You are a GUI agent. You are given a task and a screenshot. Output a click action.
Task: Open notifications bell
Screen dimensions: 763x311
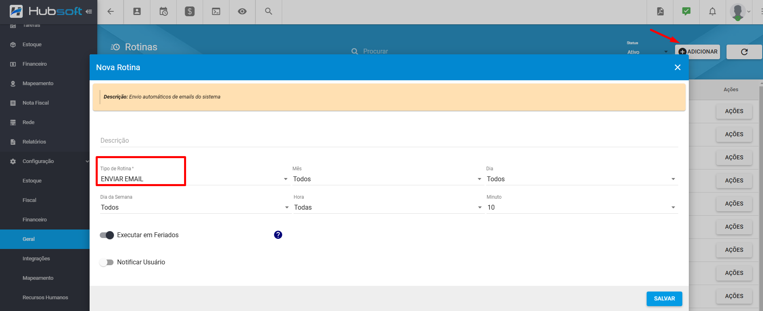pos(712,11)
